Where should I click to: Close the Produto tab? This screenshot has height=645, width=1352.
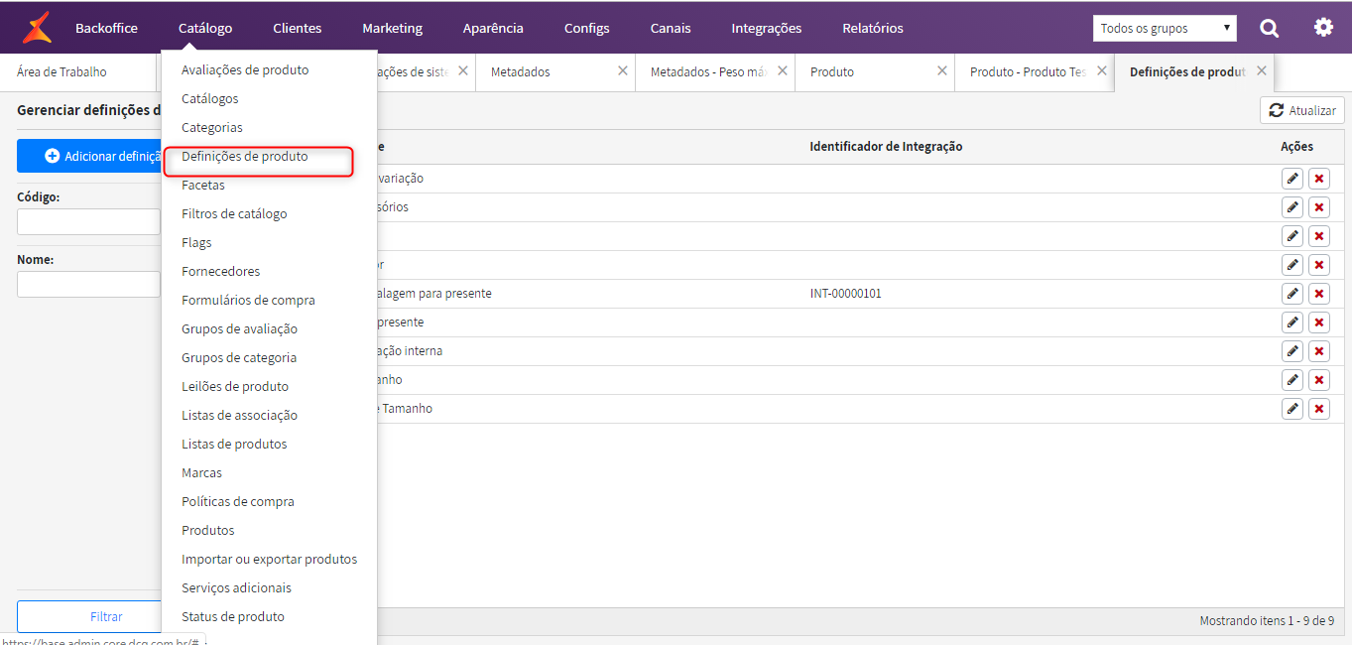(x=941, y=71)
